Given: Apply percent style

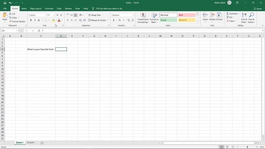Looking at the screenshot, I should tap(120, 20).
